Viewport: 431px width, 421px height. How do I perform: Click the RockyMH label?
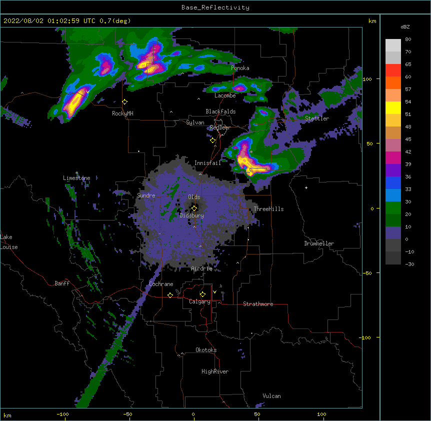[122, 113]
